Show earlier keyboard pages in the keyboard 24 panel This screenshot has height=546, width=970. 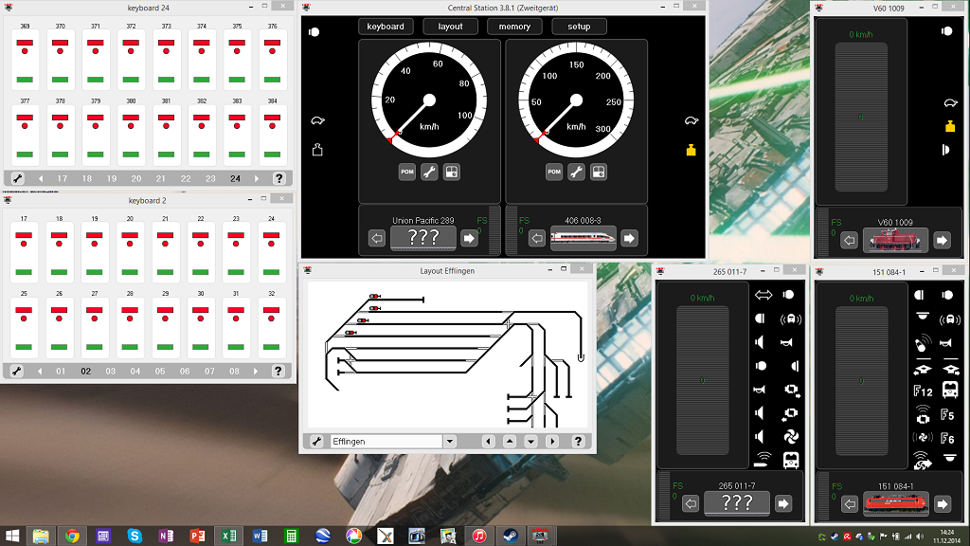coord(41,178)
